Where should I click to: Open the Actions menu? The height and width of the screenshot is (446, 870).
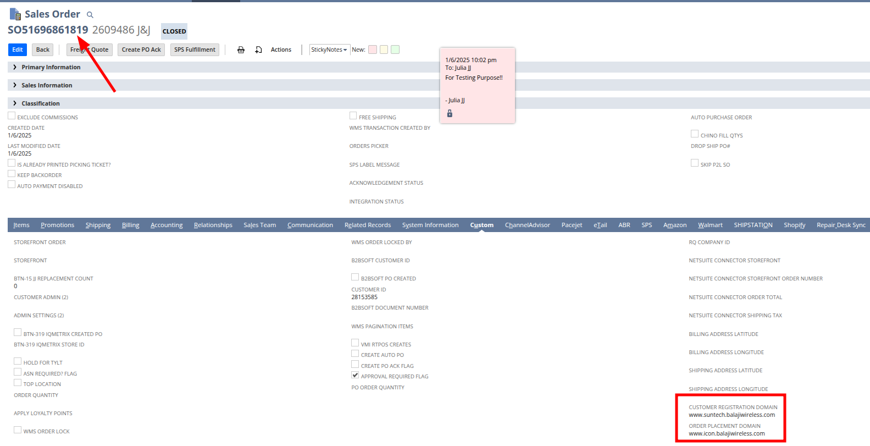[x=281, y=49]
